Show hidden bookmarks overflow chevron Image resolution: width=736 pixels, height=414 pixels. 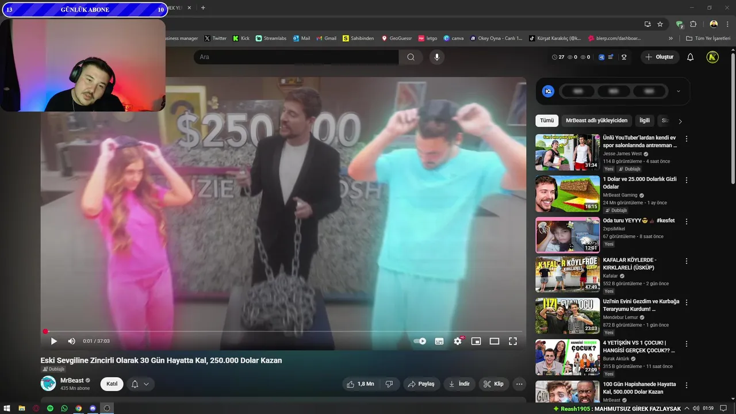(x=670, y=39)
